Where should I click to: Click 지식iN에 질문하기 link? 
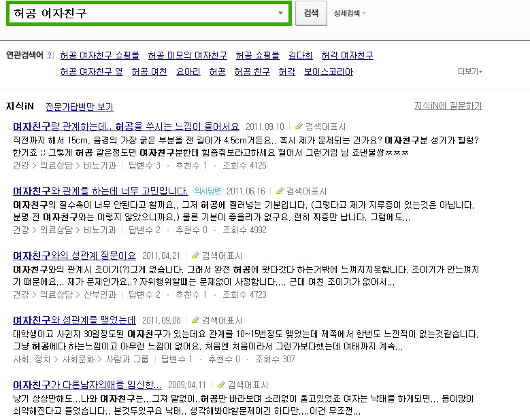point(448,105)
